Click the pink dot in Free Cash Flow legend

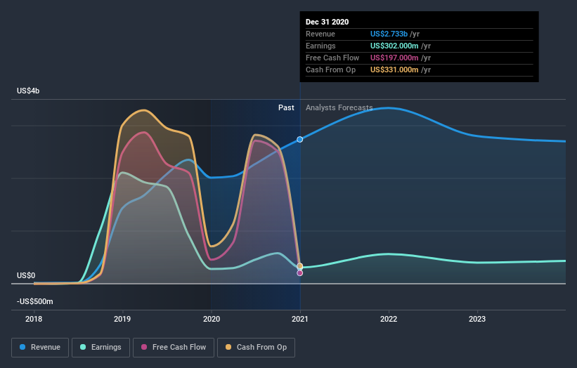coord(144,347)
